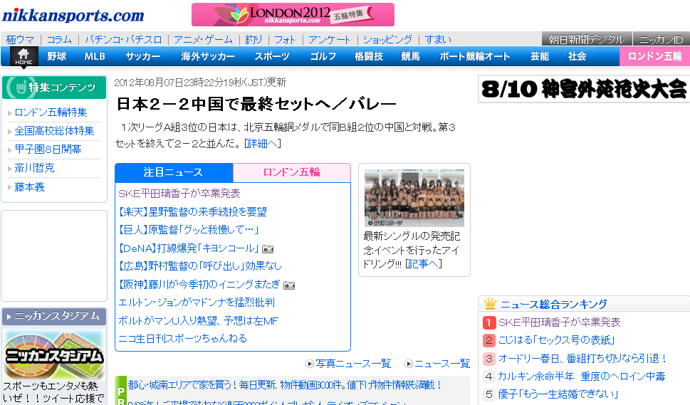Click rank 2 badge in ranking
Viewport: 690px width, 405px height.
[489, 340]
